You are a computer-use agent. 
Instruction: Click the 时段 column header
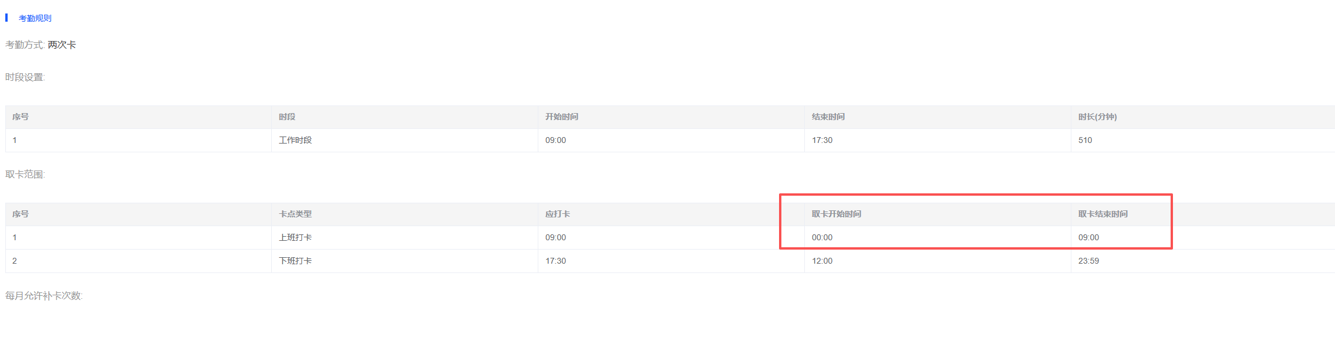287,117
